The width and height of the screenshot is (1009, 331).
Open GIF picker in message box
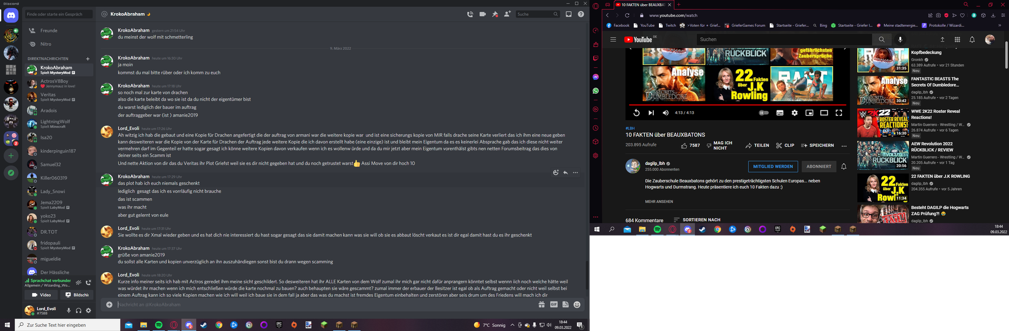click(553, 304)
